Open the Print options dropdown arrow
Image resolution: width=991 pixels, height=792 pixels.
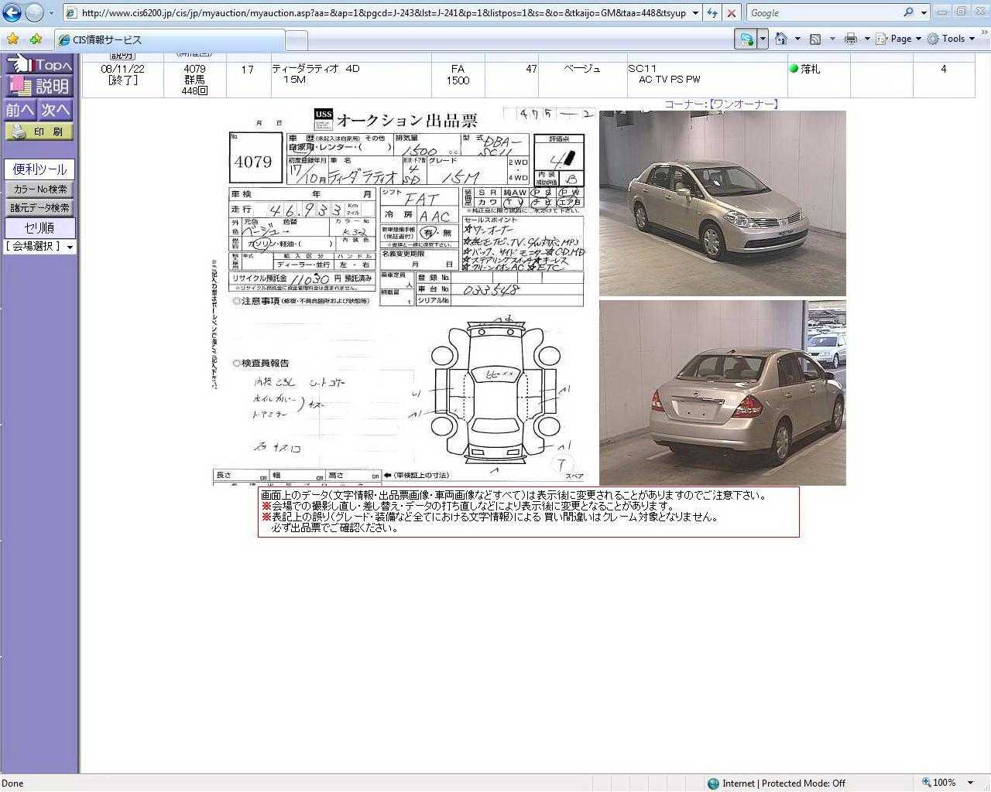pos(867,39)
